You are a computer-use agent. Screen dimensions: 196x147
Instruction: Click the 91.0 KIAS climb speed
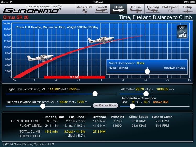(x=139, y=126)
